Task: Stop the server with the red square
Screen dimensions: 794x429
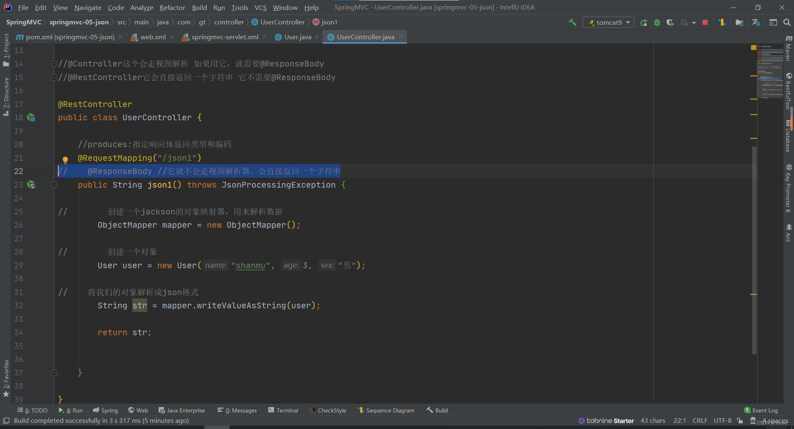Action: (x=705, y=22)
